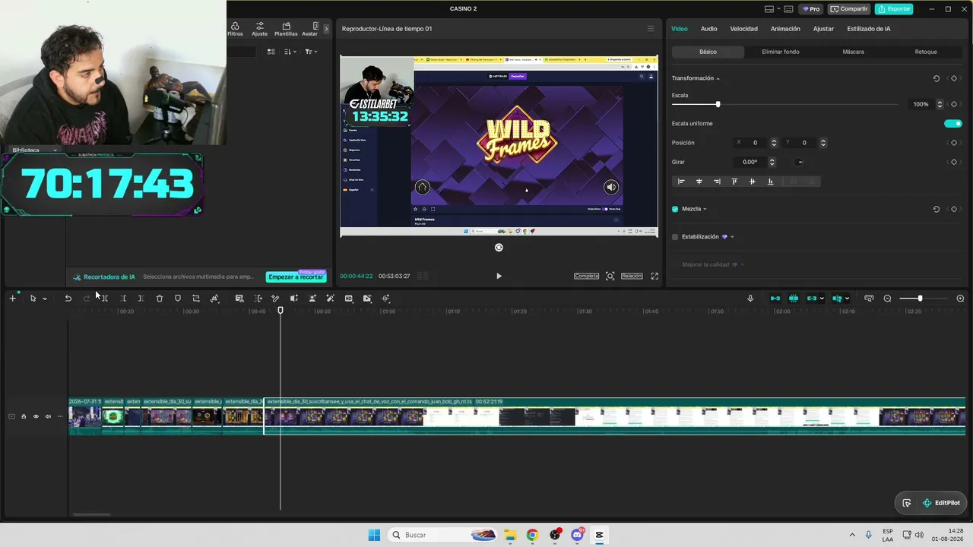Click the snapshot focus icon below the player

click(x=610, y=277)
